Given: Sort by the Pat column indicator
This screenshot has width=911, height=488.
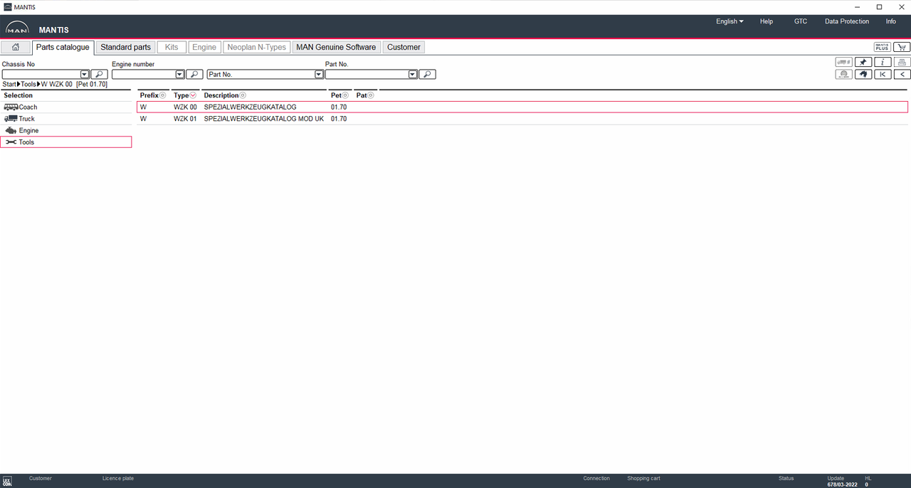Looking at the screenshot, I should 371,95.
